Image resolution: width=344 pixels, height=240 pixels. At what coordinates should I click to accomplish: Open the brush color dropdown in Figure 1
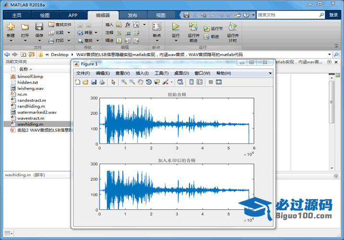[x=172, y=82]
